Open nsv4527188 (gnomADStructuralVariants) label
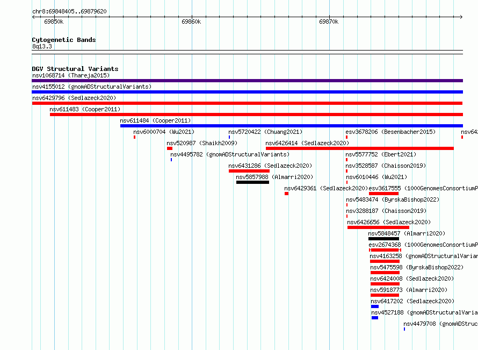This screenshot has width=478, height=350. point(424,312)
